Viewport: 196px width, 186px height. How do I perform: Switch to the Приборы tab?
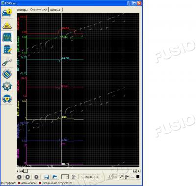pos(23,10)
